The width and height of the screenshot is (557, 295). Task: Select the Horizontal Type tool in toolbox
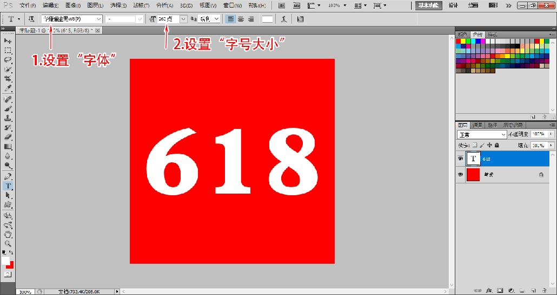pyautogui.click(x=8, y=186)
